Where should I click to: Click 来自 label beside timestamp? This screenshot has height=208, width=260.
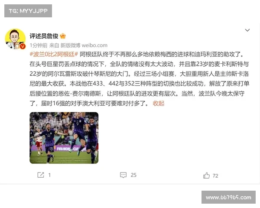[x=54, y=45]
